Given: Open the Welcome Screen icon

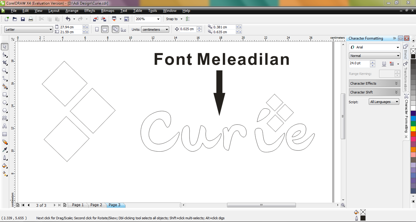Looking at the screenshot, I should [x=127, y=19].
